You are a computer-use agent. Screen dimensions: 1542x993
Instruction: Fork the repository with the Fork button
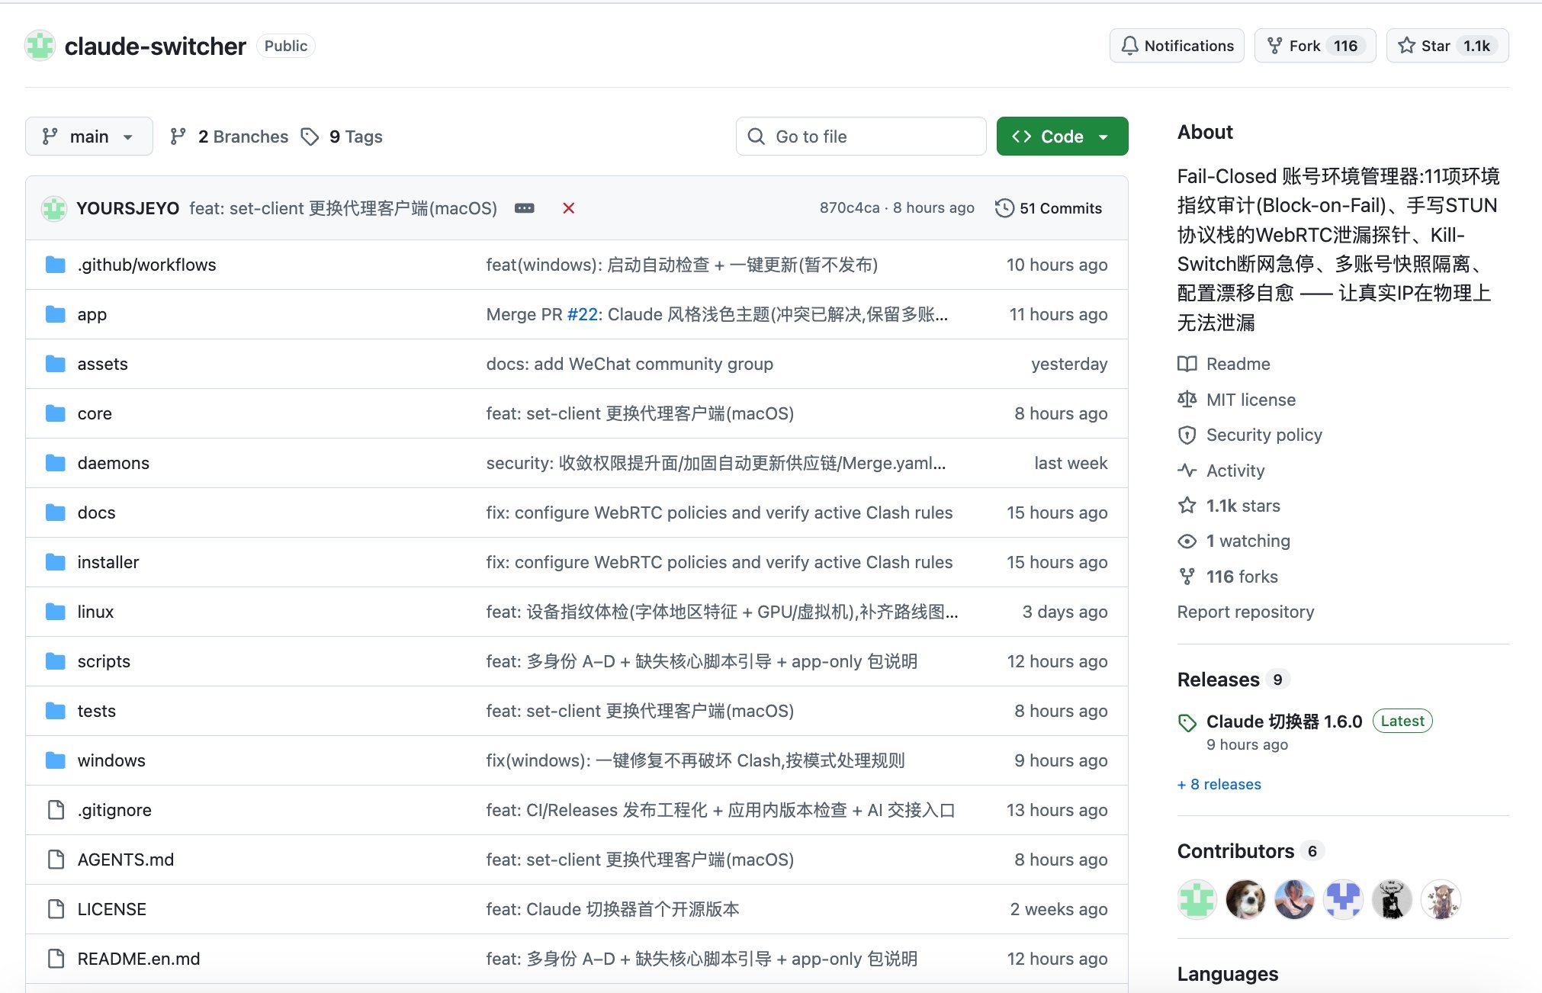1315,46
